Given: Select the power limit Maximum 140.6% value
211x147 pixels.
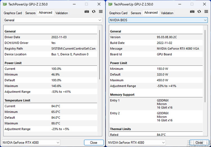Looking at the screenshot, I should [x=56, y=86].
